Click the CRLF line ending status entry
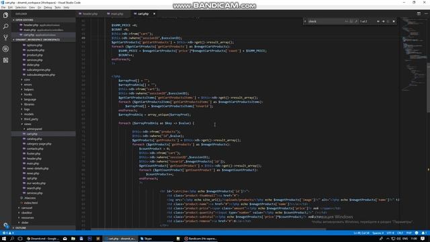 coord(400,233)
